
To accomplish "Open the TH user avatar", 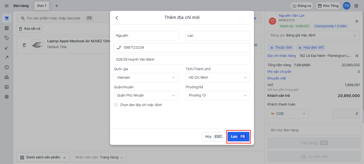I will pos(346,6).
